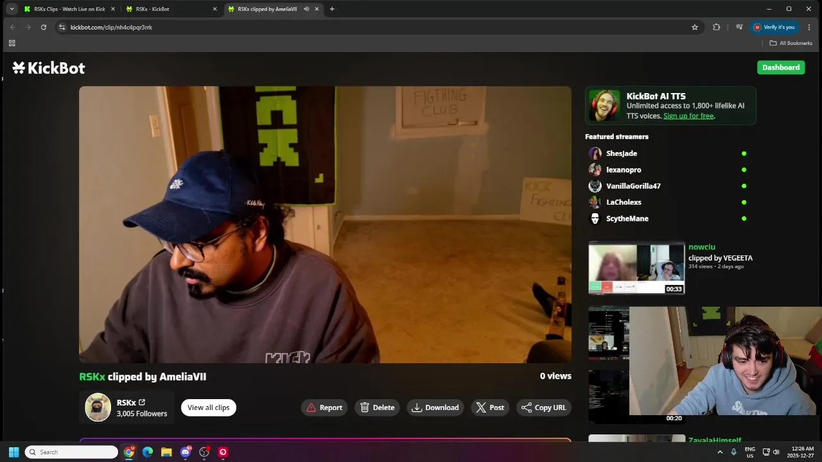The image size is (822, 462).
Task: Switch to the RSKx - KickBot tab
Action: pyautogui.click(x=171, y=9)
